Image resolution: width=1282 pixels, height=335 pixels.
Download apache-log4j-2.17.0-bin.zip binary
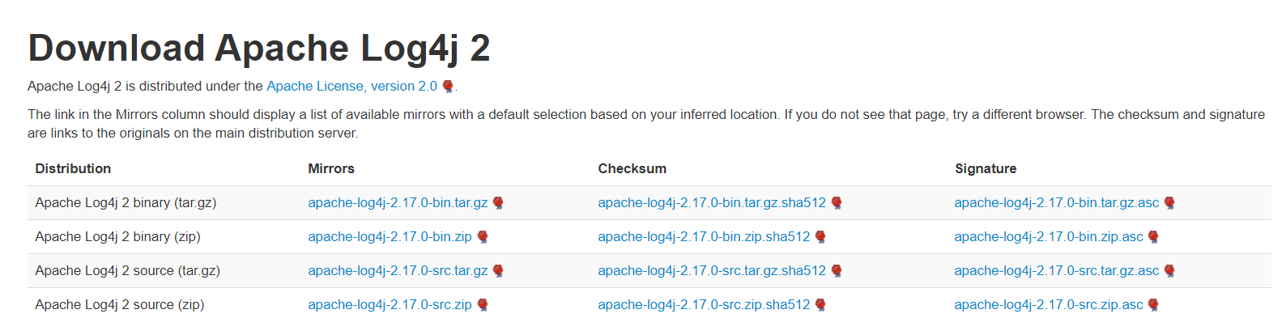(390, 236)
